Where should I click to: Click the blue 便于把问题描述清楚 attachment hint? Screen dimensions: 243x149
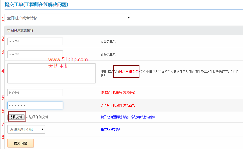(128, 117)
